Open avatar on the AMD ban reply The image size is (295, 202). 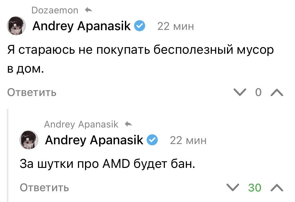tap(29, 140)
